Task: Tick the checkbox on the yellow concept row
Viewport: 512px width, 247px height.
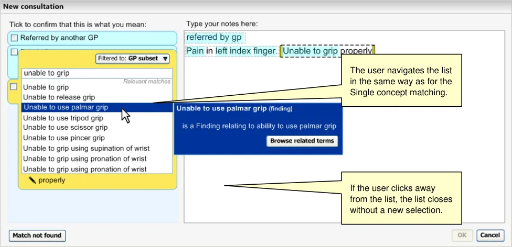Action: click(x=14, y=87)
